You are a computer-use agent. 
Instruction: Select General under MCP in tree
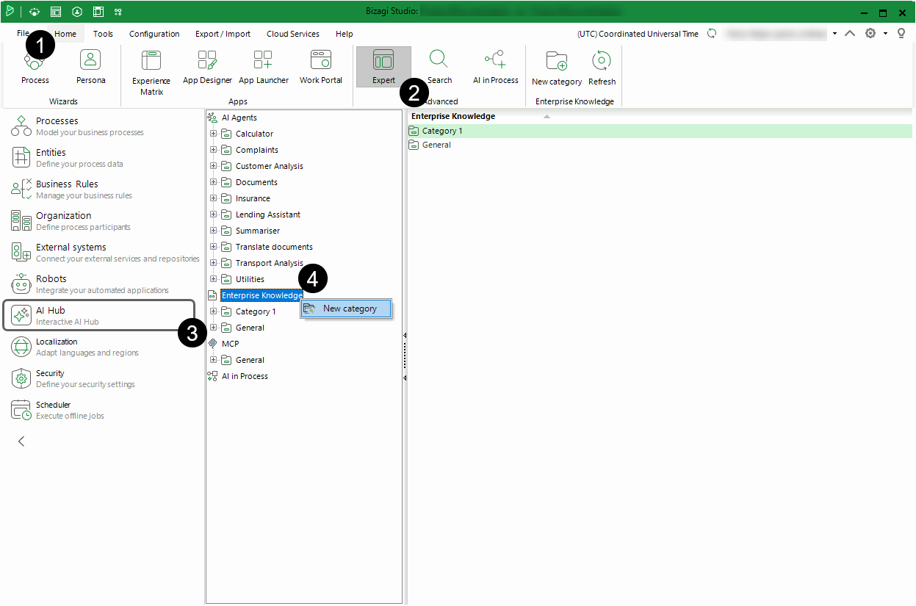click(x=250, y=360)
